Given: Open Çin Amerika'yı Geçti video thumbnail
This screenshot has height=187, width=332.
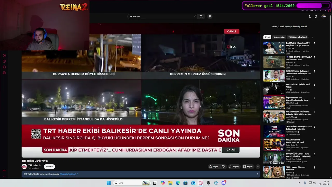Looking at the screenshot, I should 274,117.
